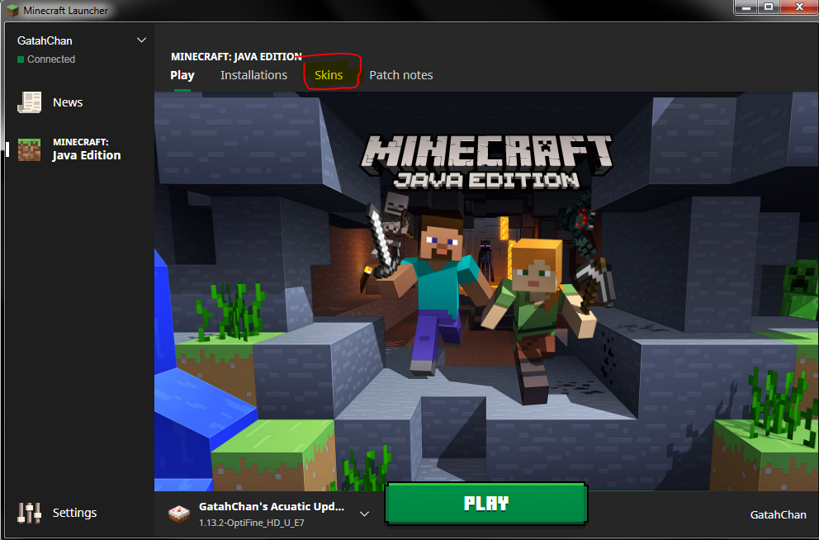Maximize the Minecraft Launcher window
This screenshot has height=540, width=819.
(x=769, y=7)
